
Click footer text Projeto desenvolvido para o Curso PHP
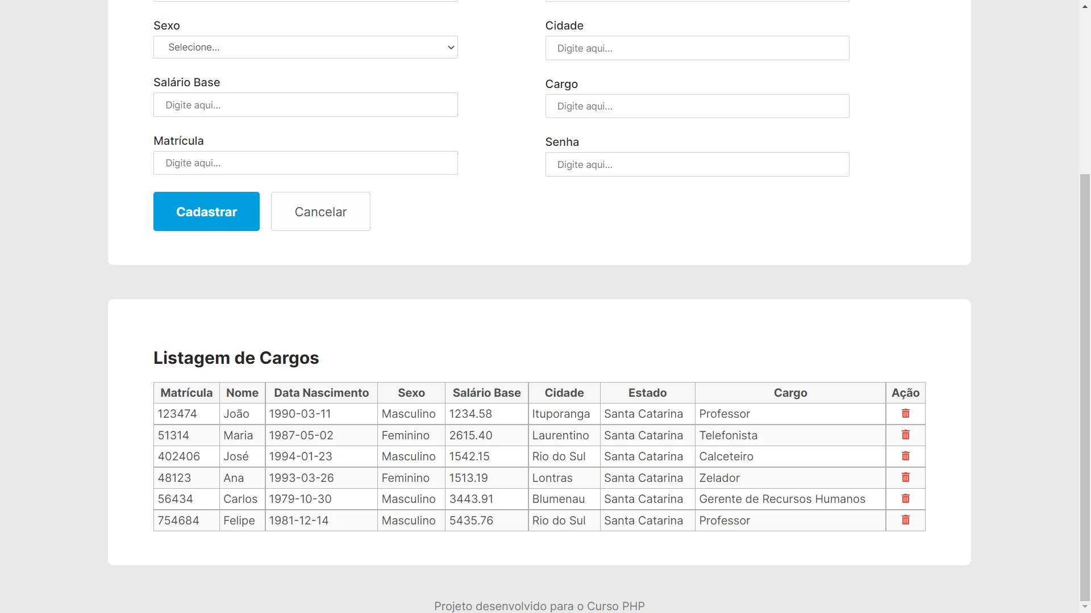[539, 606]
